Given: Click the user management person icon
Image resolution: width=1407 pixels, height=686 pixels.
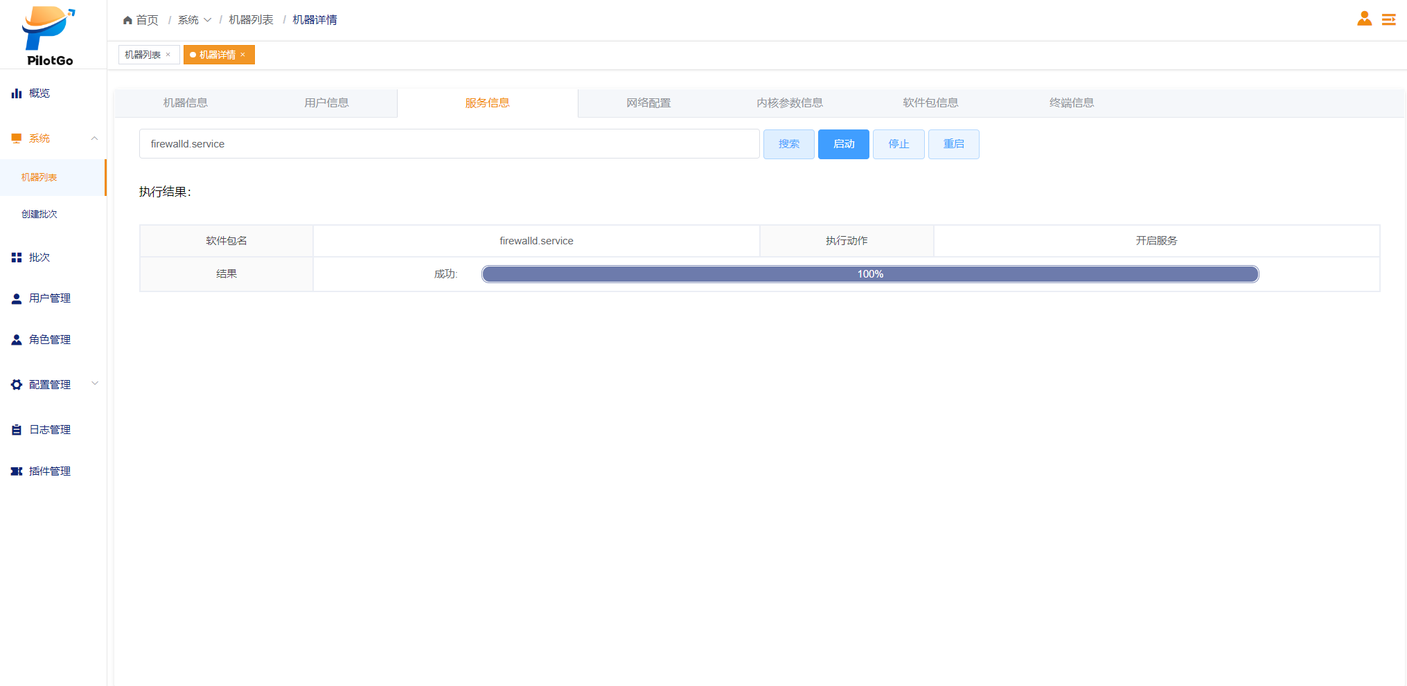Looking at the screenshot, I should [x=17, y=298].
